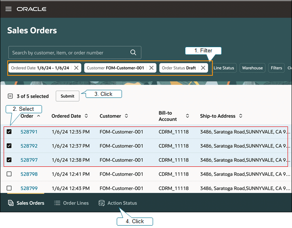Screen dimensions: 292x228
Task: Remove the Customer filter chip
Action: coord(151,68)
